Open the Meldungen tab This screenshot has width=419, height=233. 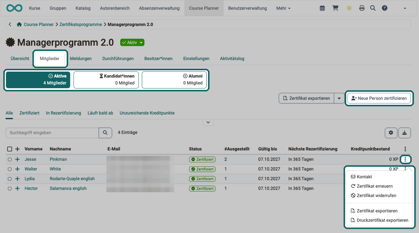click(81, 59)
